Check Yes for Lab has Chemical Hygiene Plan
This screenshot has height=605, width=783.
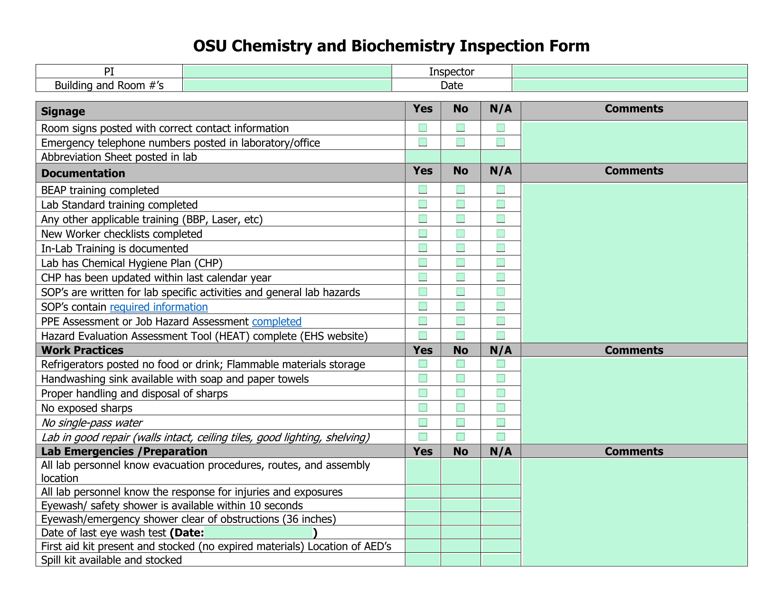[423, 263]
